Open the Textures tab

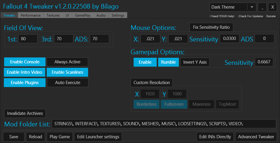53,15
